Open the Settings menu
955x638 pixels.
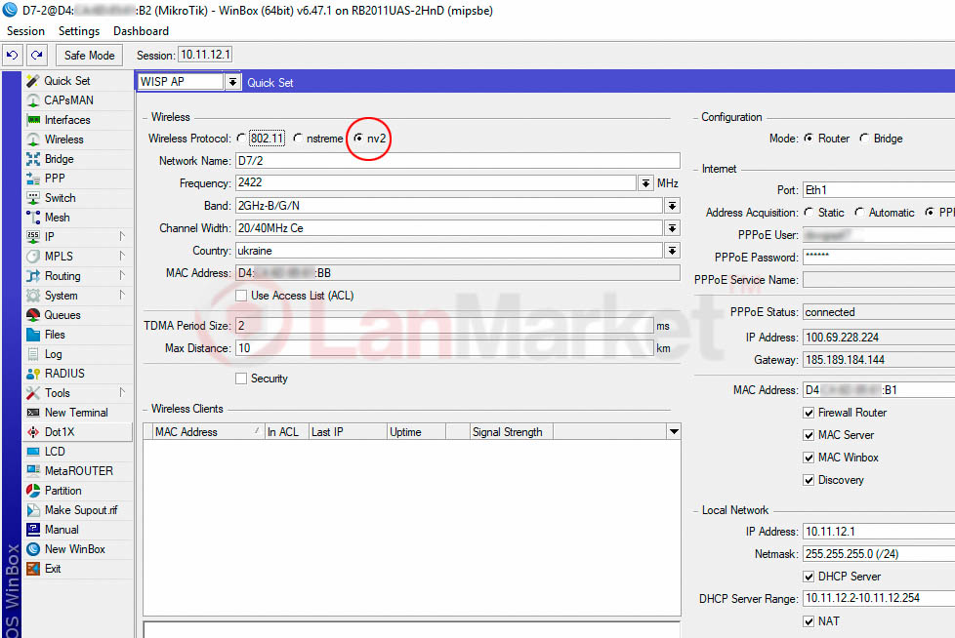(x=79, y=31)
